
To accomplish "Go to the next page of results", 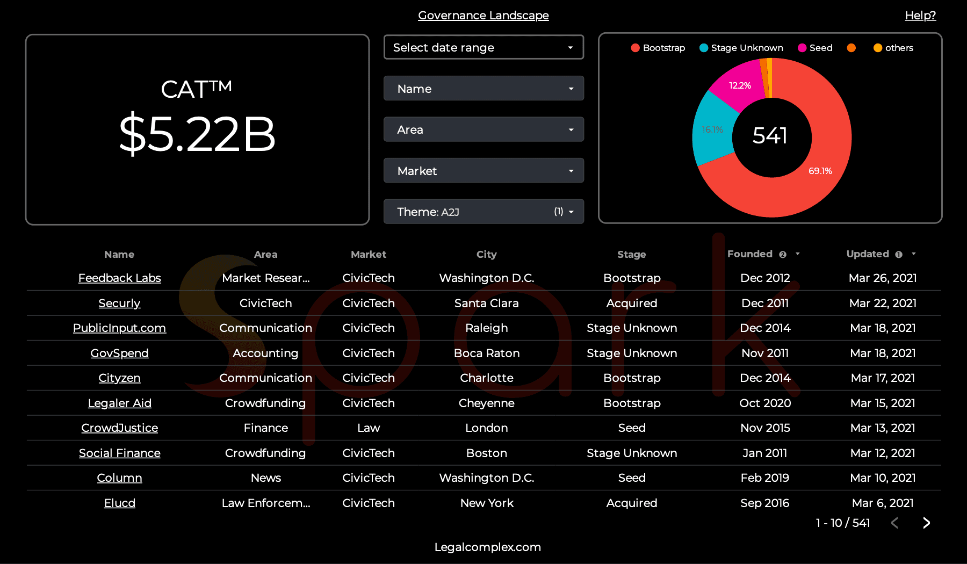I will (x=926, y=523).
